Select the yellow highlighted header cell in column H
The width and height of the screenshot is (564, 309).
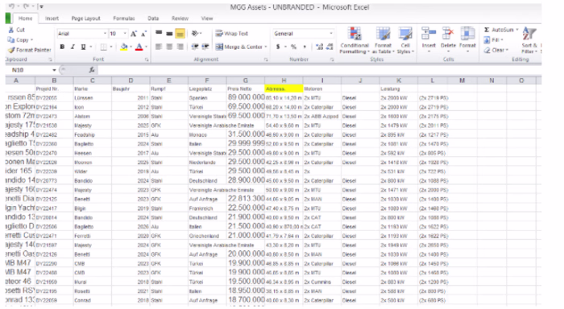click(x=284, y=89)
